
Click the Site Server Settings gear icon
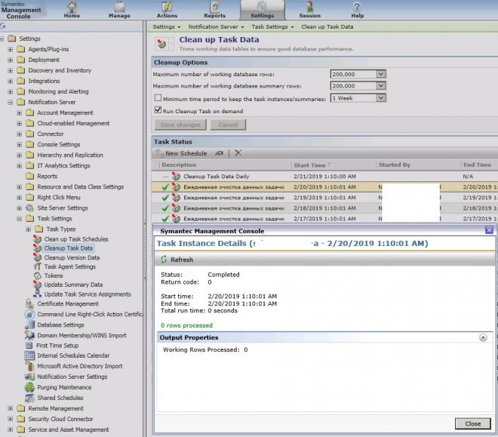tap(29, 208)
